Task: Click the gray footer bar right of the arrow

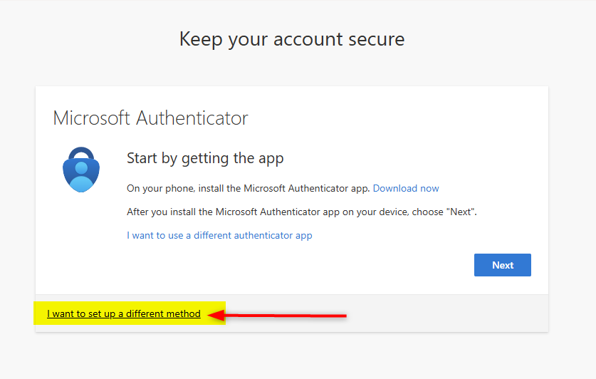Action: click(449, 313)
